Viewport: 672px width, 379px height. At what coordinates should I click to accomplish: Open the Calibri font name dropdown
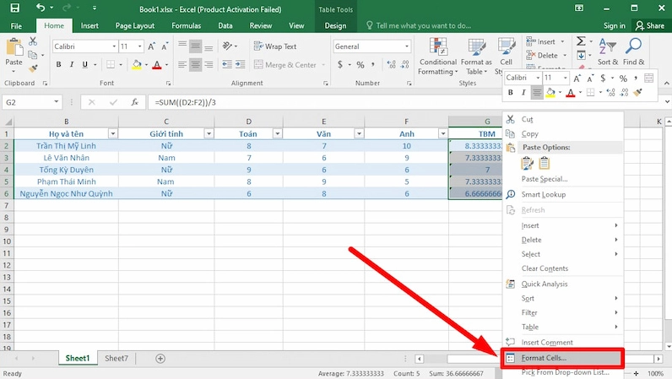click(x=114, y=46)
